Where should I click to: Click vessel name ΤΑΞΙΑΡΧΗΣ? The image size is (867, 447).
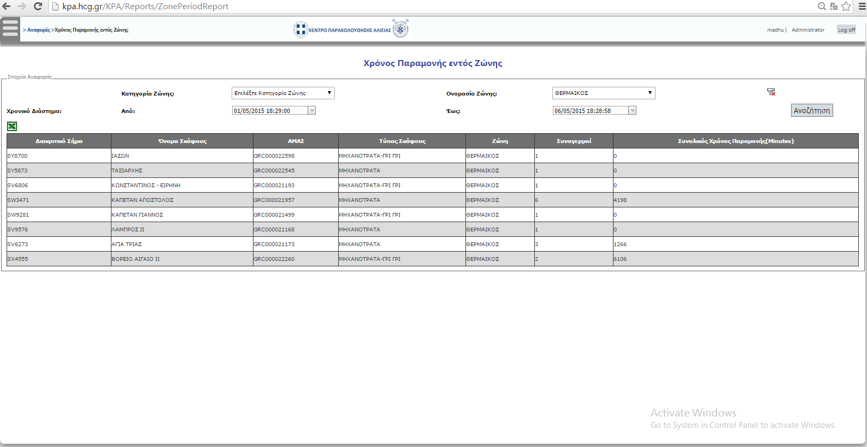click(127, 170)
